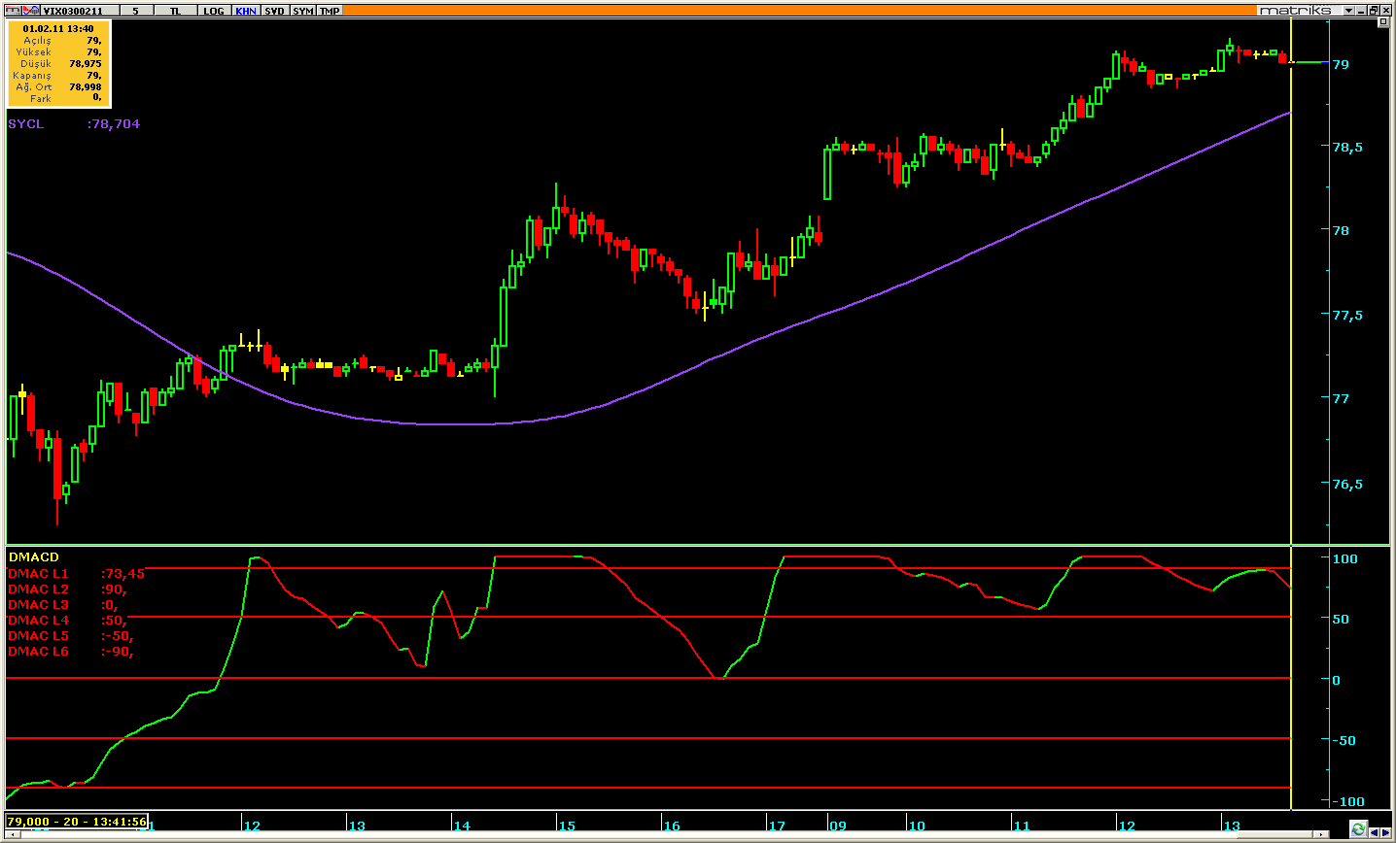Toggle the KHN button in toolbar
The width and height of the screenshot is (1396, 843).
click(245, 11)
